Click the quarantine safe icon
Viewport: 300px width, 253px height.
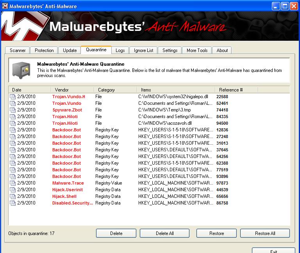(x=21, y=70)
